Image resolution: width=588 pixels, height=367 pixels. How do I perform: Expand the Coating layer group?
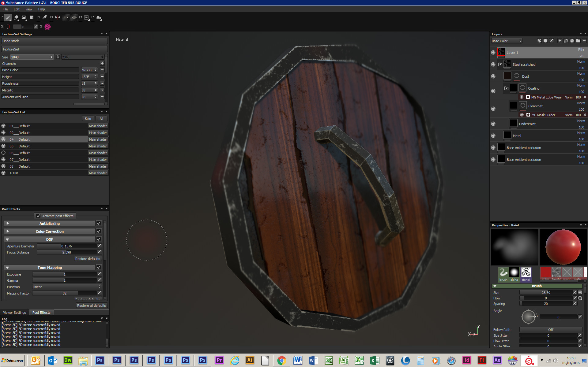507,88
